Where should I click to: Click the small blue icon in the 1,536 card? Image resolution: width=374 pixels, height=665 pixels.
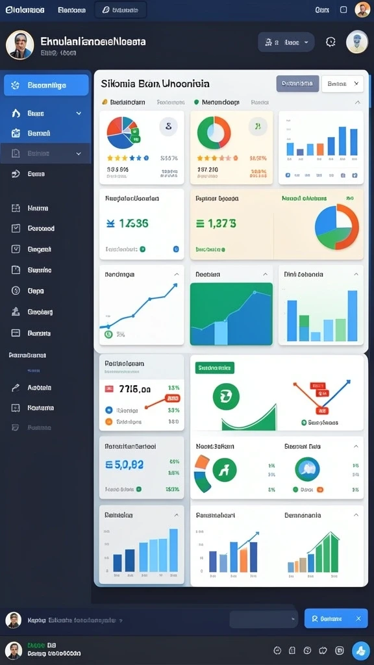pos(176,249)
